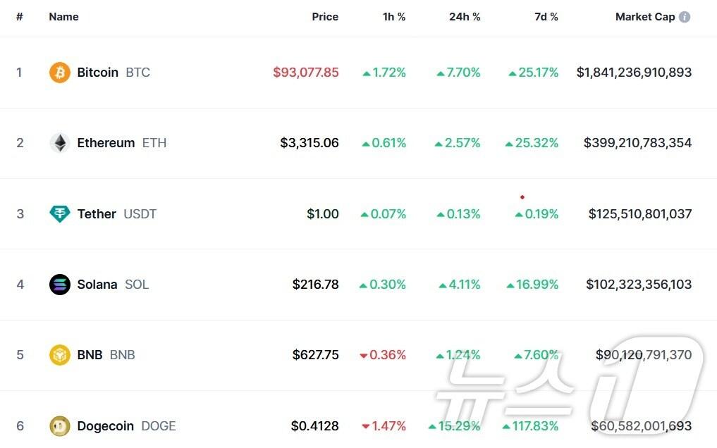Click the BNB logo icon
This screenshot has height=448, width=717.
(60, 355)
